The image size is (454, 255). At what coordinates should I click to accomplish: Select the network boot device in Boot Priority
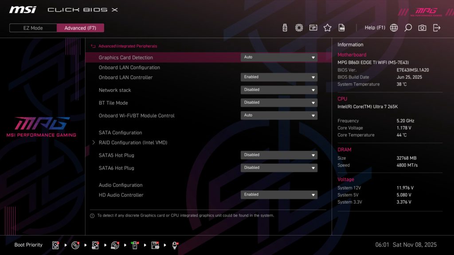click(174, 244)
